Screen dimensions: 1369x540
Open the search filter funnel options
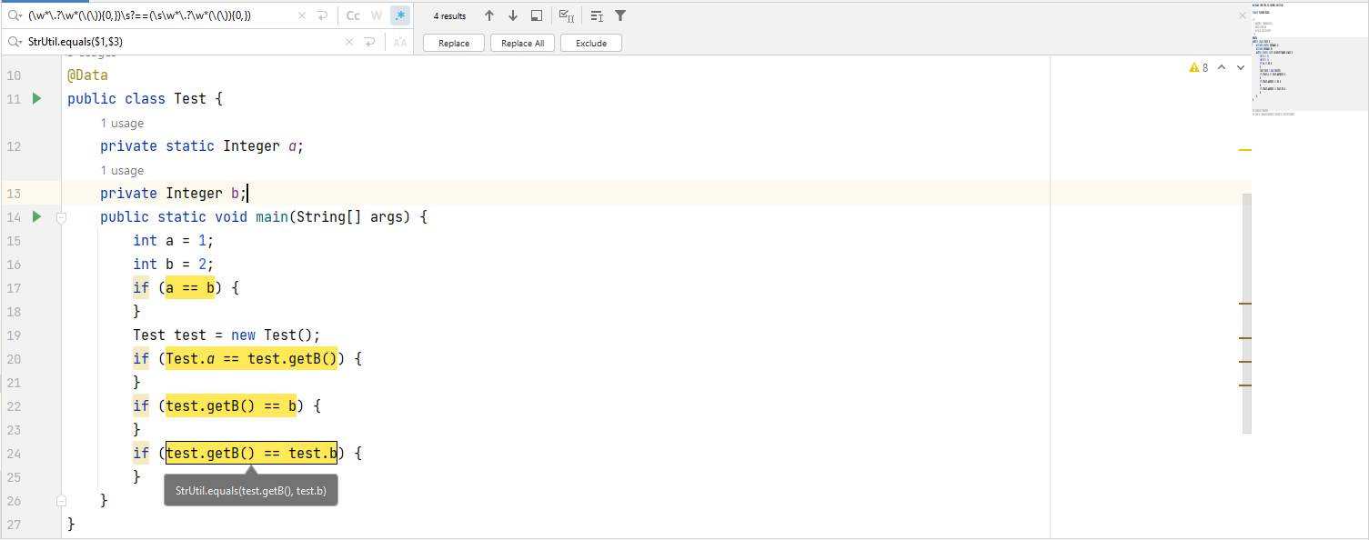(620, 15)
